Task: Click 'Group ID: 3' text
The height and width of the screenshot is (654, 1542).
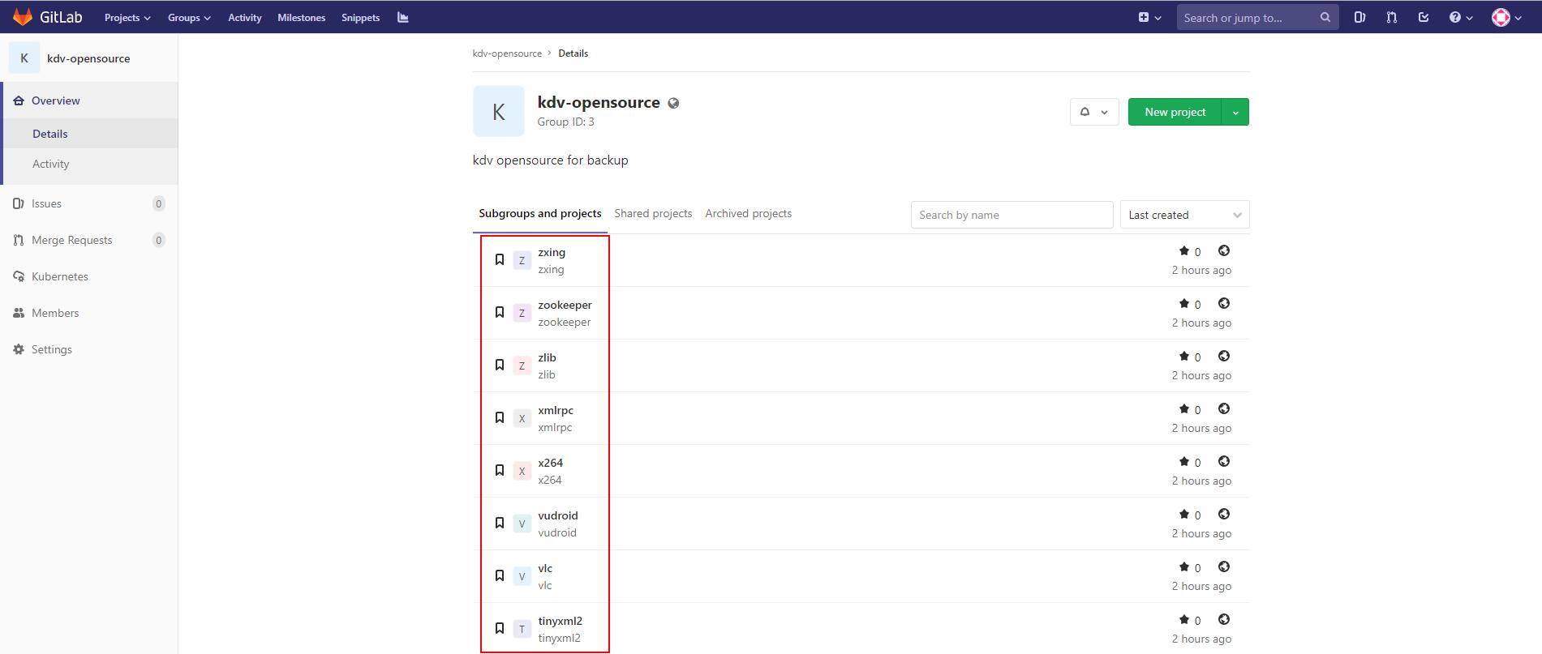Action: tap(565, 122)
